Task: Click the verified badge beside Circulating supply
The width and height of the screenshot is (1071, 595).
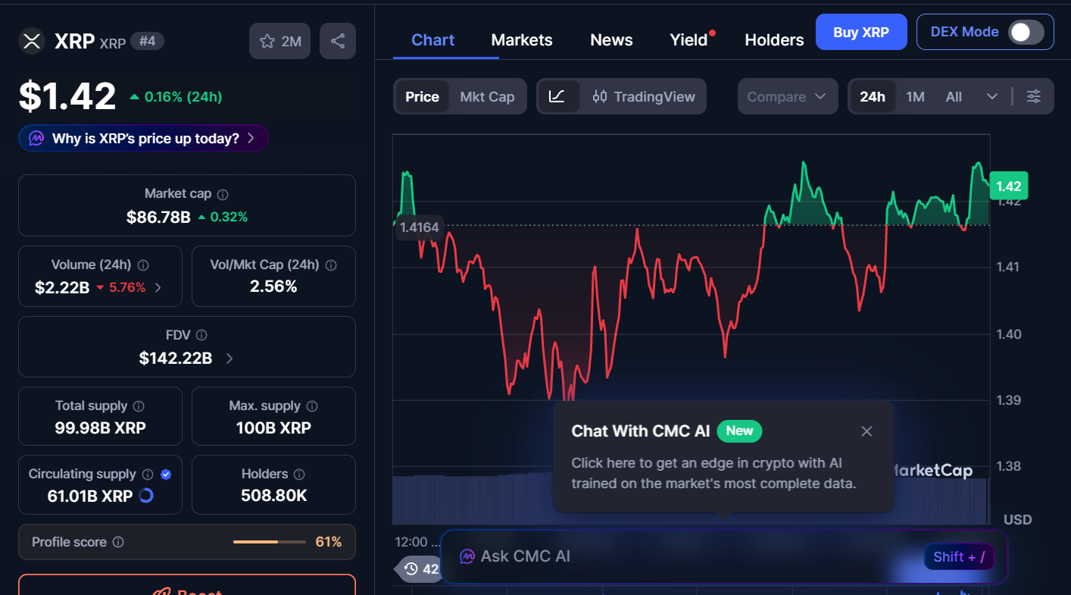Action: click(x=166, y=474)
